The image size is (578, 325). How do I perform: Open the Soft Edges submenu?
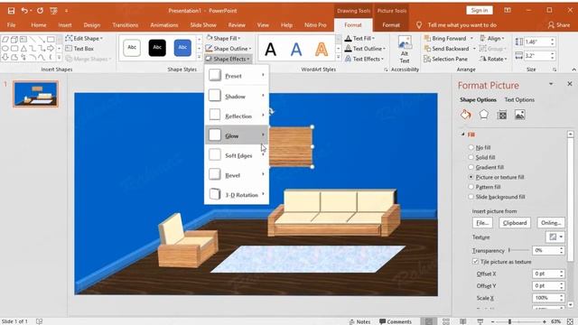237,155
